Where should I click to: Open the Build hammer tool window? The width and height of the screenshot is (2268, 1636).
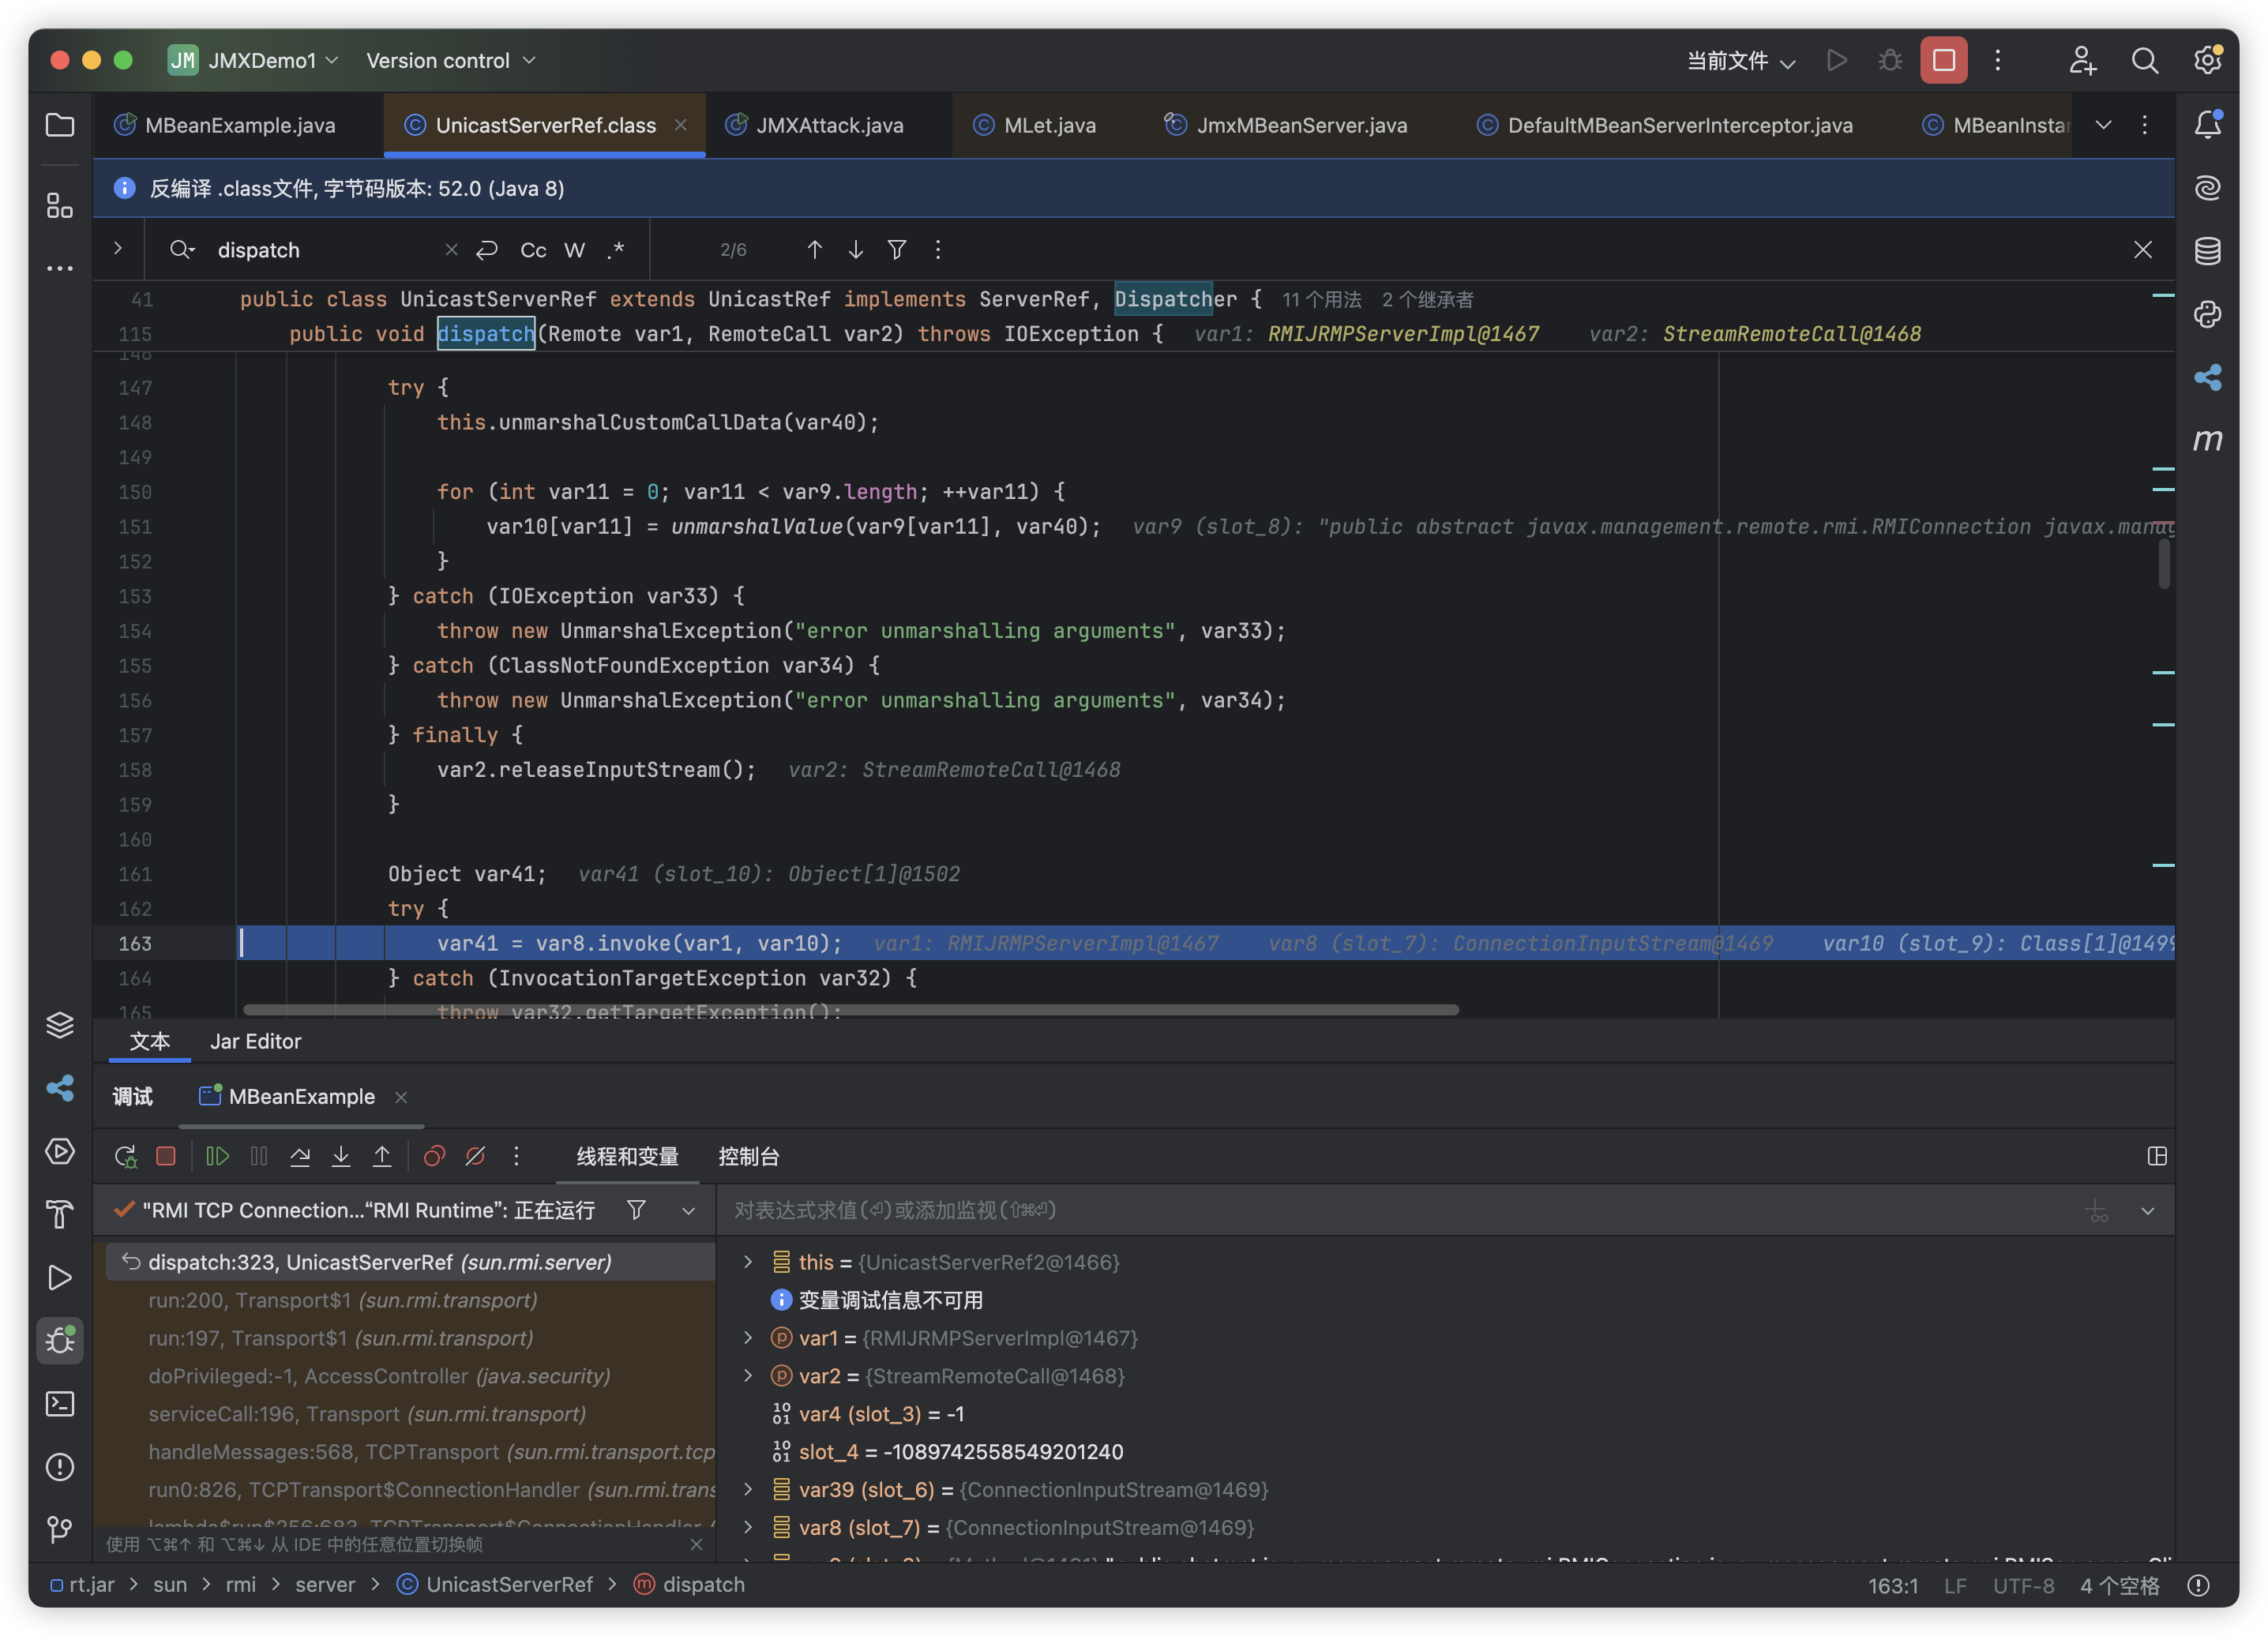pyautogui.click(x=60, y=1214)
